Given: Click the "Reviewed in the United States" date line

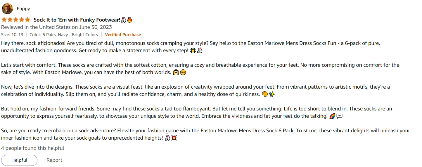Looking at the screenshot, I should click(x=56, y=27).
